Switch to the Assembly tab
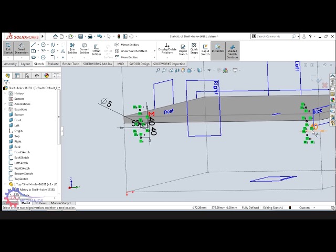Image resolution: width=336 pixels, height=252 pixels. [x=10, y=64]
